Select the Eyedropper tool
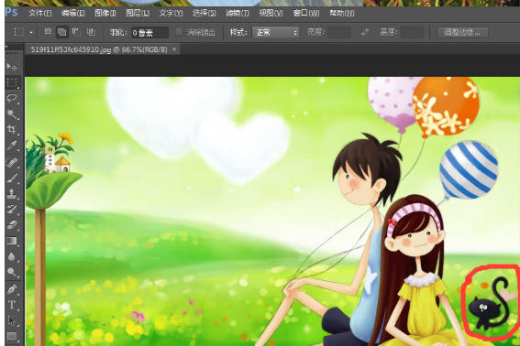 [x=12, y=146]
